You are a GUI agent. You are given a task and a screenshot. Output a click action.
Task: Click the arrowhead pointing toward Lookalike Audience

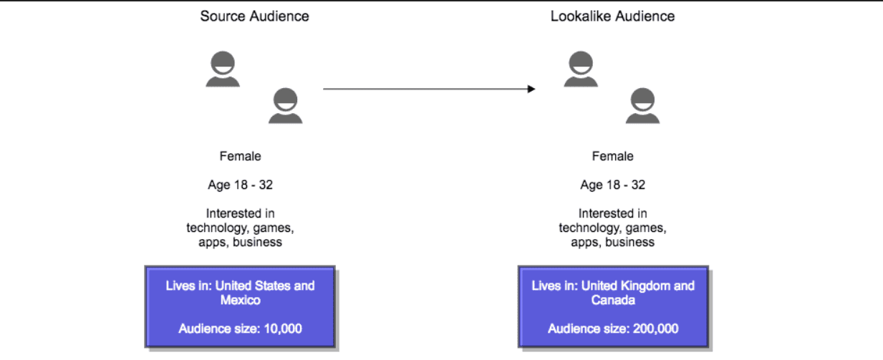coord(531,89)
